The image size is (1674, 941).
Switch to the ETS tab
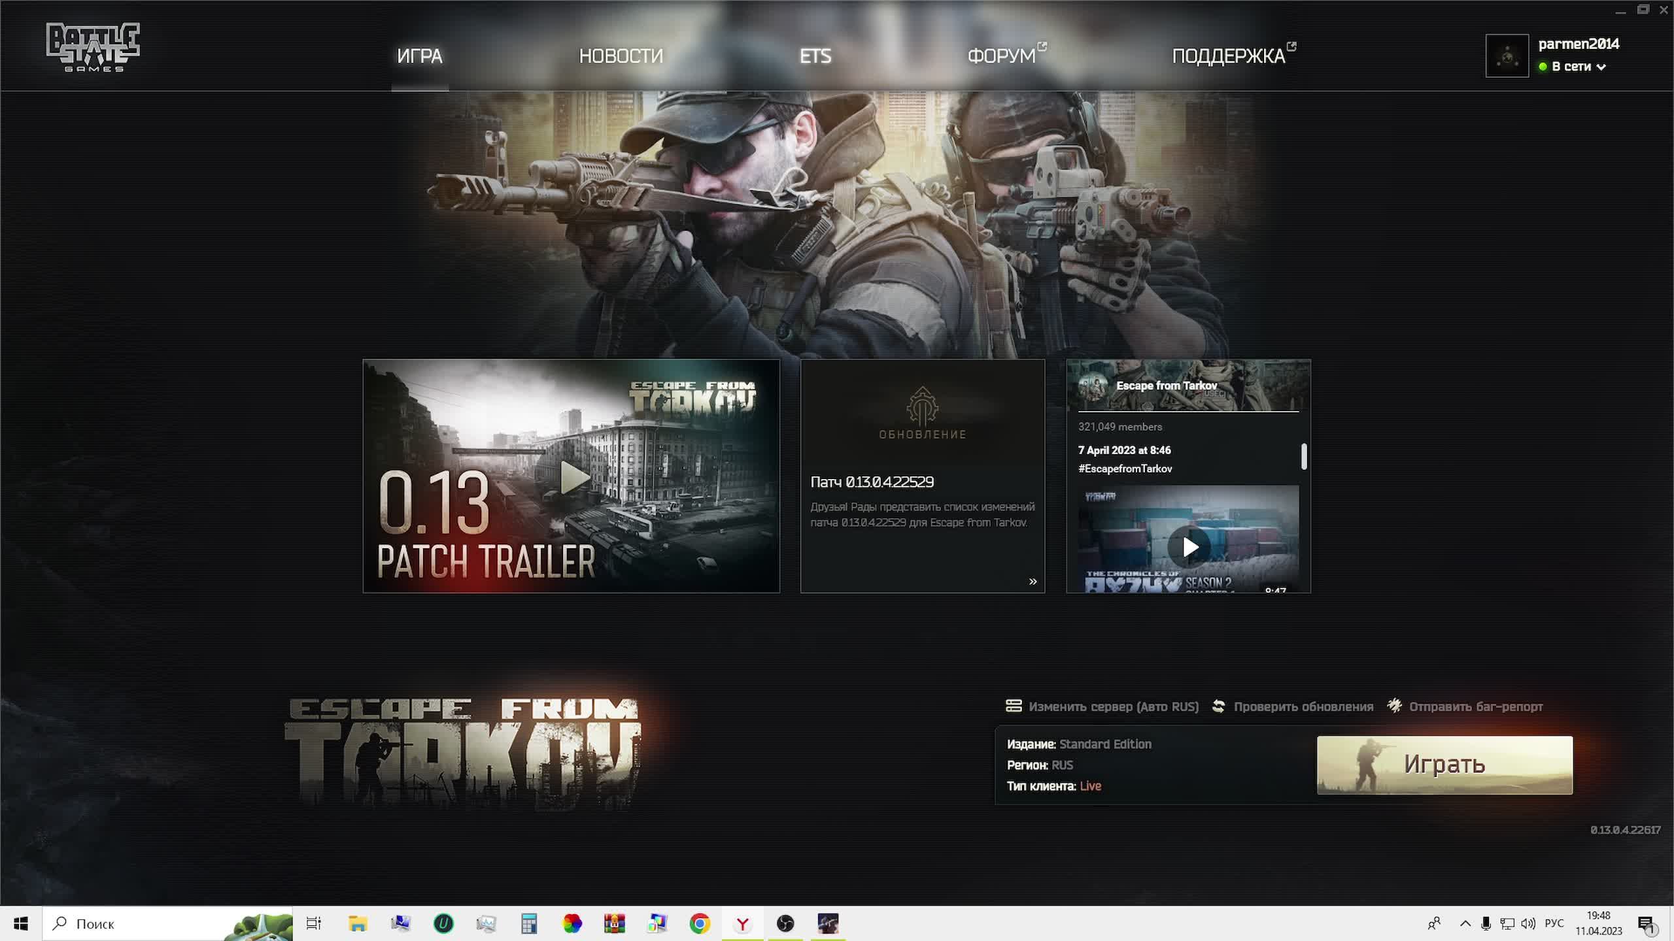(815, 56)
